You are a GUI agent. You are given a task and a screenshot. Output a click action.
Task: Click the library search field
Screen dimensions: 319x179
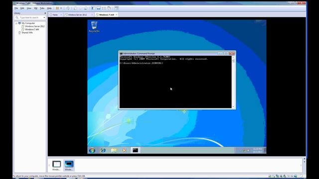[x=29, y=18]
